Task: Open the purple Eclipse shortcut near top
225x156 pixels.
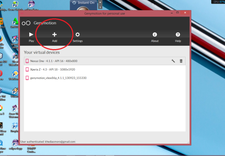Action: 31,6
